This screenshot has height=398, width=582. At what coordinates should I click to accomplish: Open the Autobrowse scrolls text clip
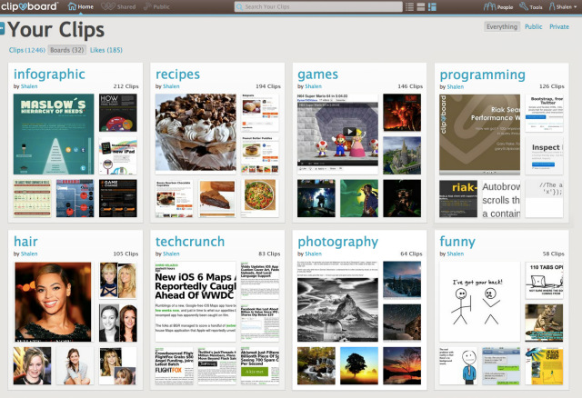pos(501,199)
